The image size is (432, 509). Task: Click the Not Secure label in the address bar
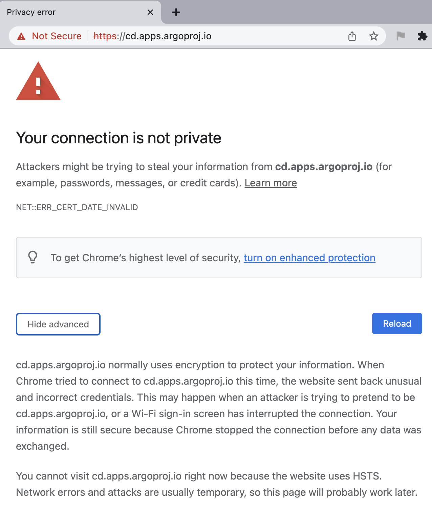(56, 36)
